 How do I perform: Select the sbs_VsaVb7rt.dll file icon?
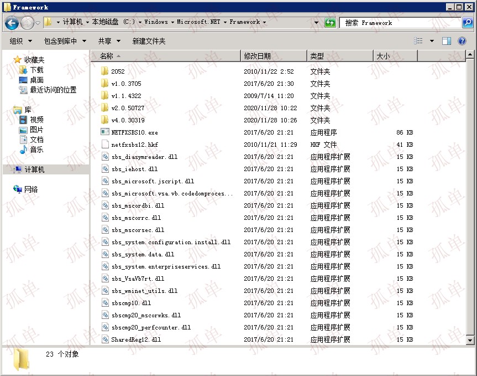(105, 278)
